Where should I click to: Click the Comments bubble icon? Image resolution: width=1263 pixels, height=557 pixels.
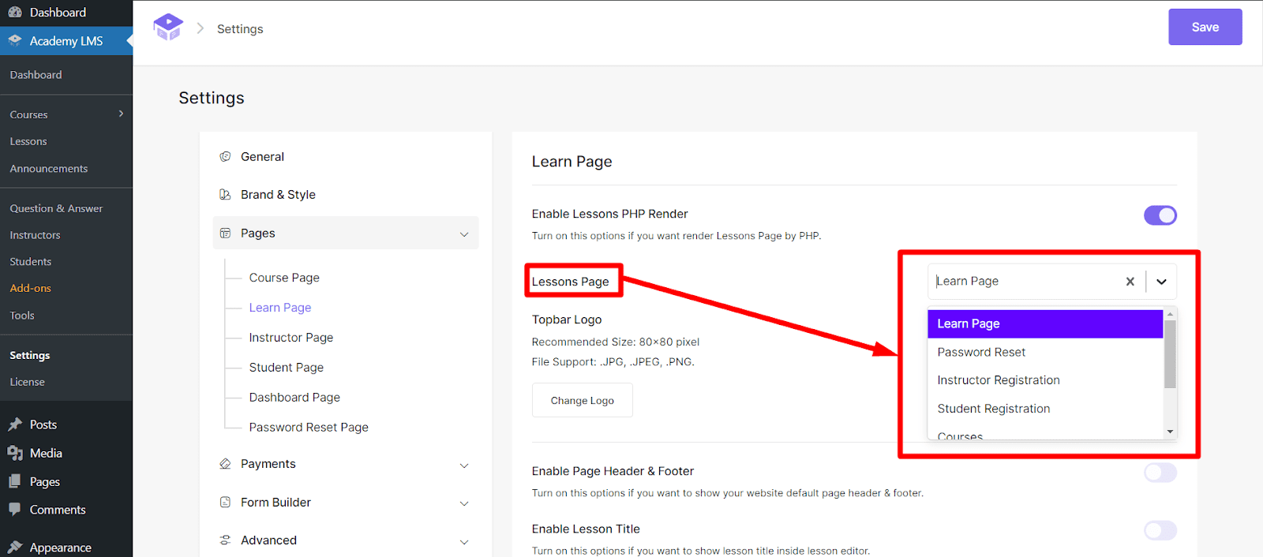tap(15, 510)
